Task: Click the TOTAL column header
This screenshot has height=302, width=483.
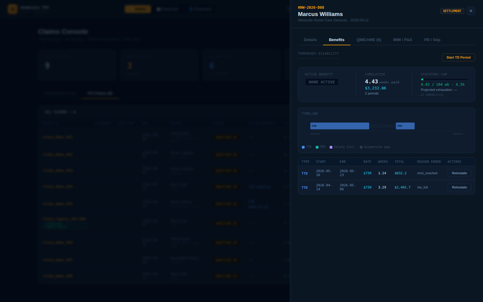Action: tap(399, 162)
